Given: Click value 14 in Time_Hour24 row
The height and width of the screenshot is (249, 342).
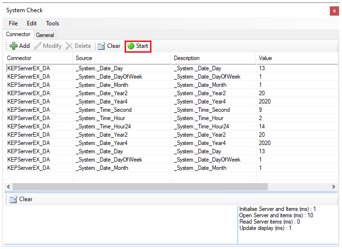Looking at the screenshot, I should [x=262, y=126].
